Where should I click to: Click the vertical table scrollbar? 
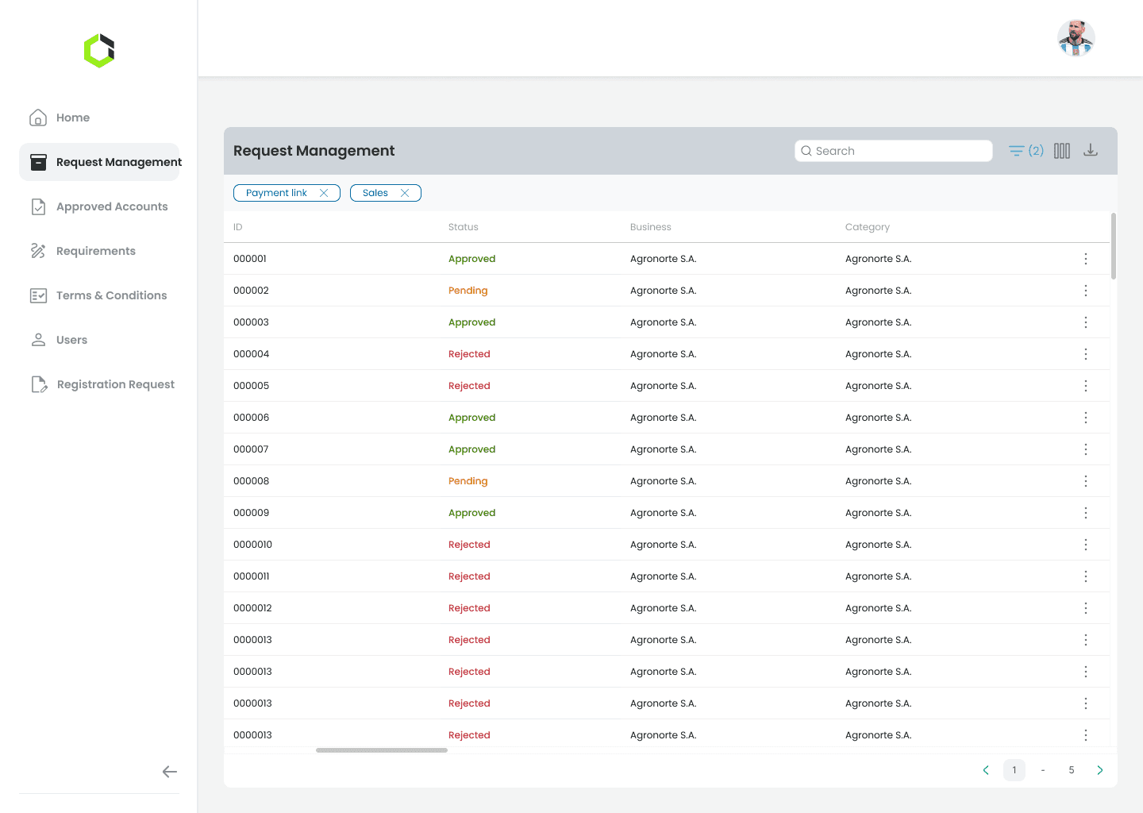(1114, 246)
